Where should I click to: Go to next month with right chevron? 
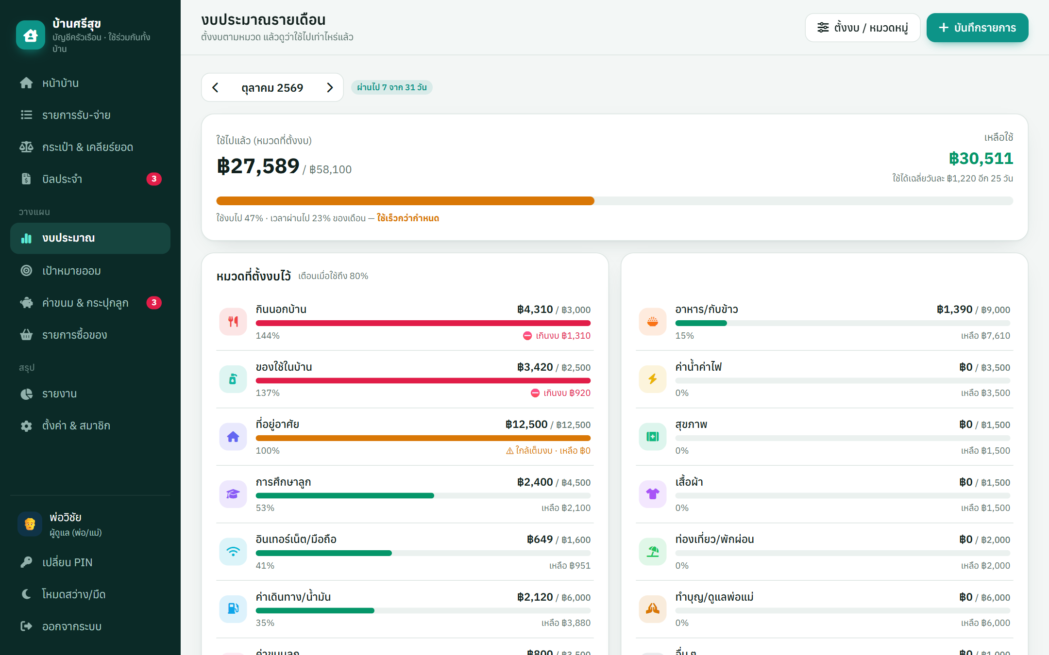[x=330, y=87]
